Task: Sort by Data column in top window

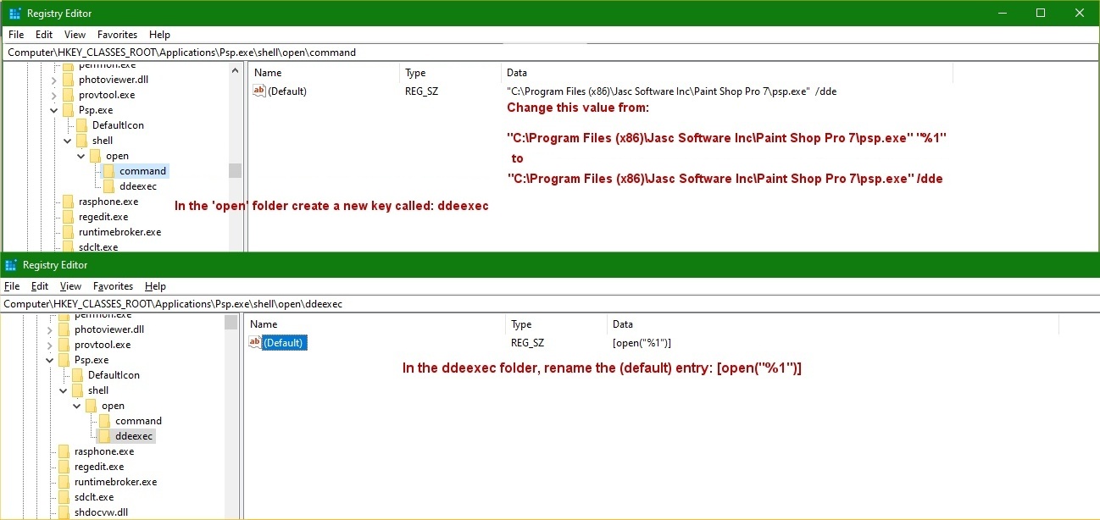Action: [x=727, y=73]
